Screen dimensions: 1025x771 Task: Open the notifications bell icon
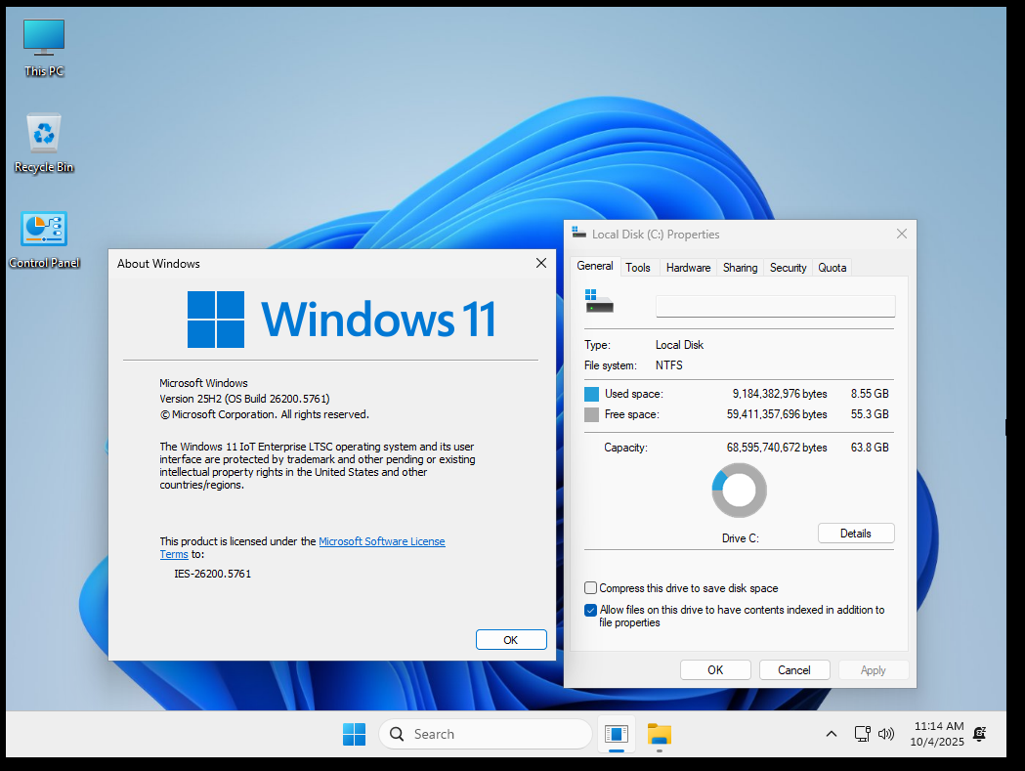[x=979, y=734]
